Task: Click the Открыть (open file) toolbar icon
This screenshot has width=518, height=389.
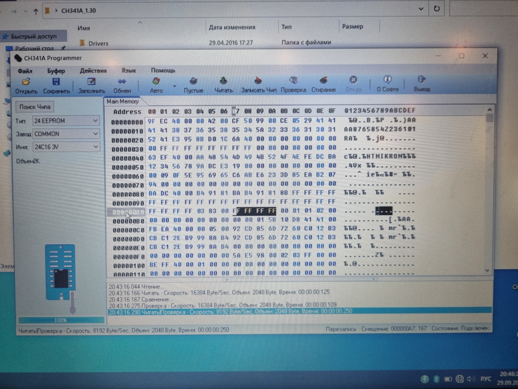Action: pos(26,82)
